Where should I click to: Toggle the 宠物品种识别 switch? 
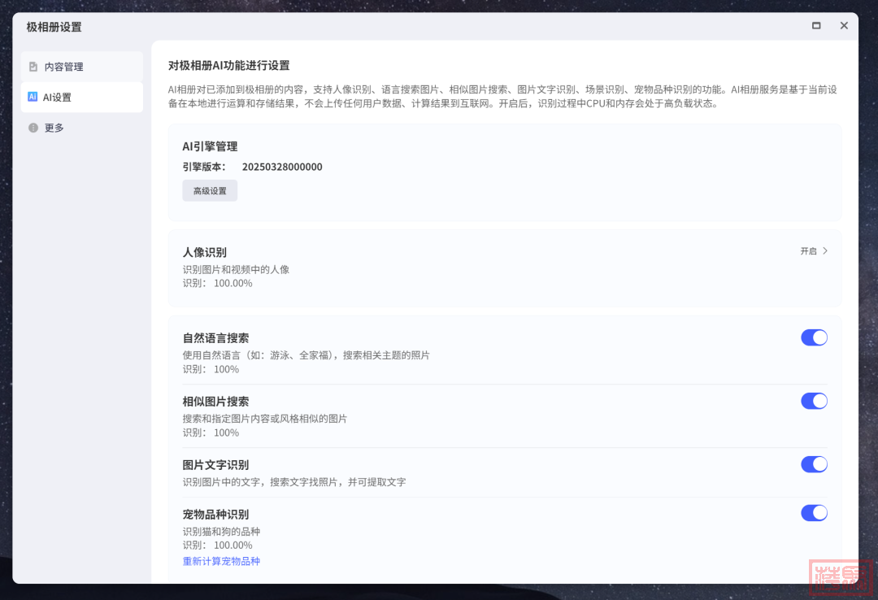click(x=814, y=513)
